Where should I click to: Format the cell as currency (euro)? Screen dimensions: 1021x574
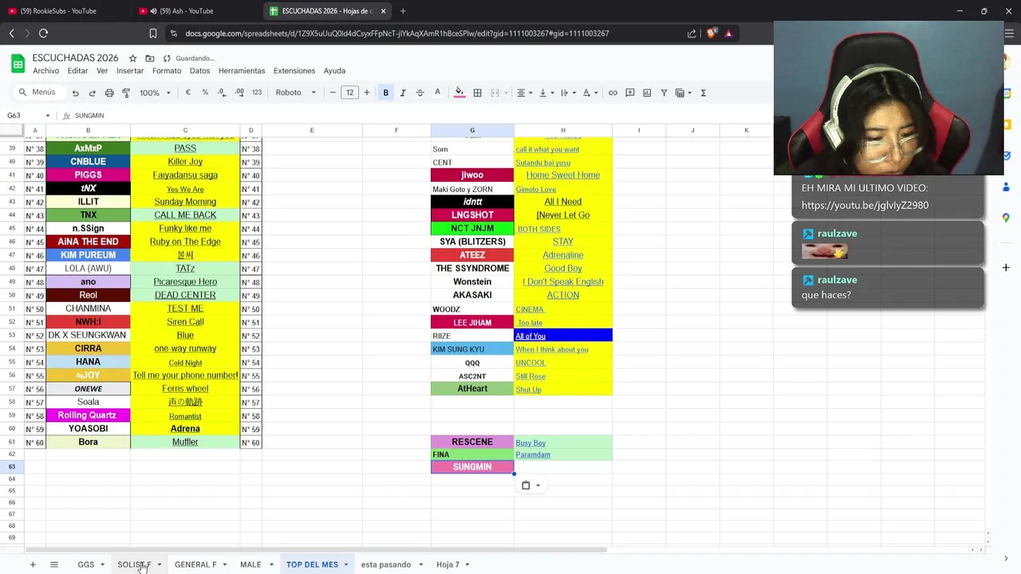pyautogui.click(x=188, y=92)
